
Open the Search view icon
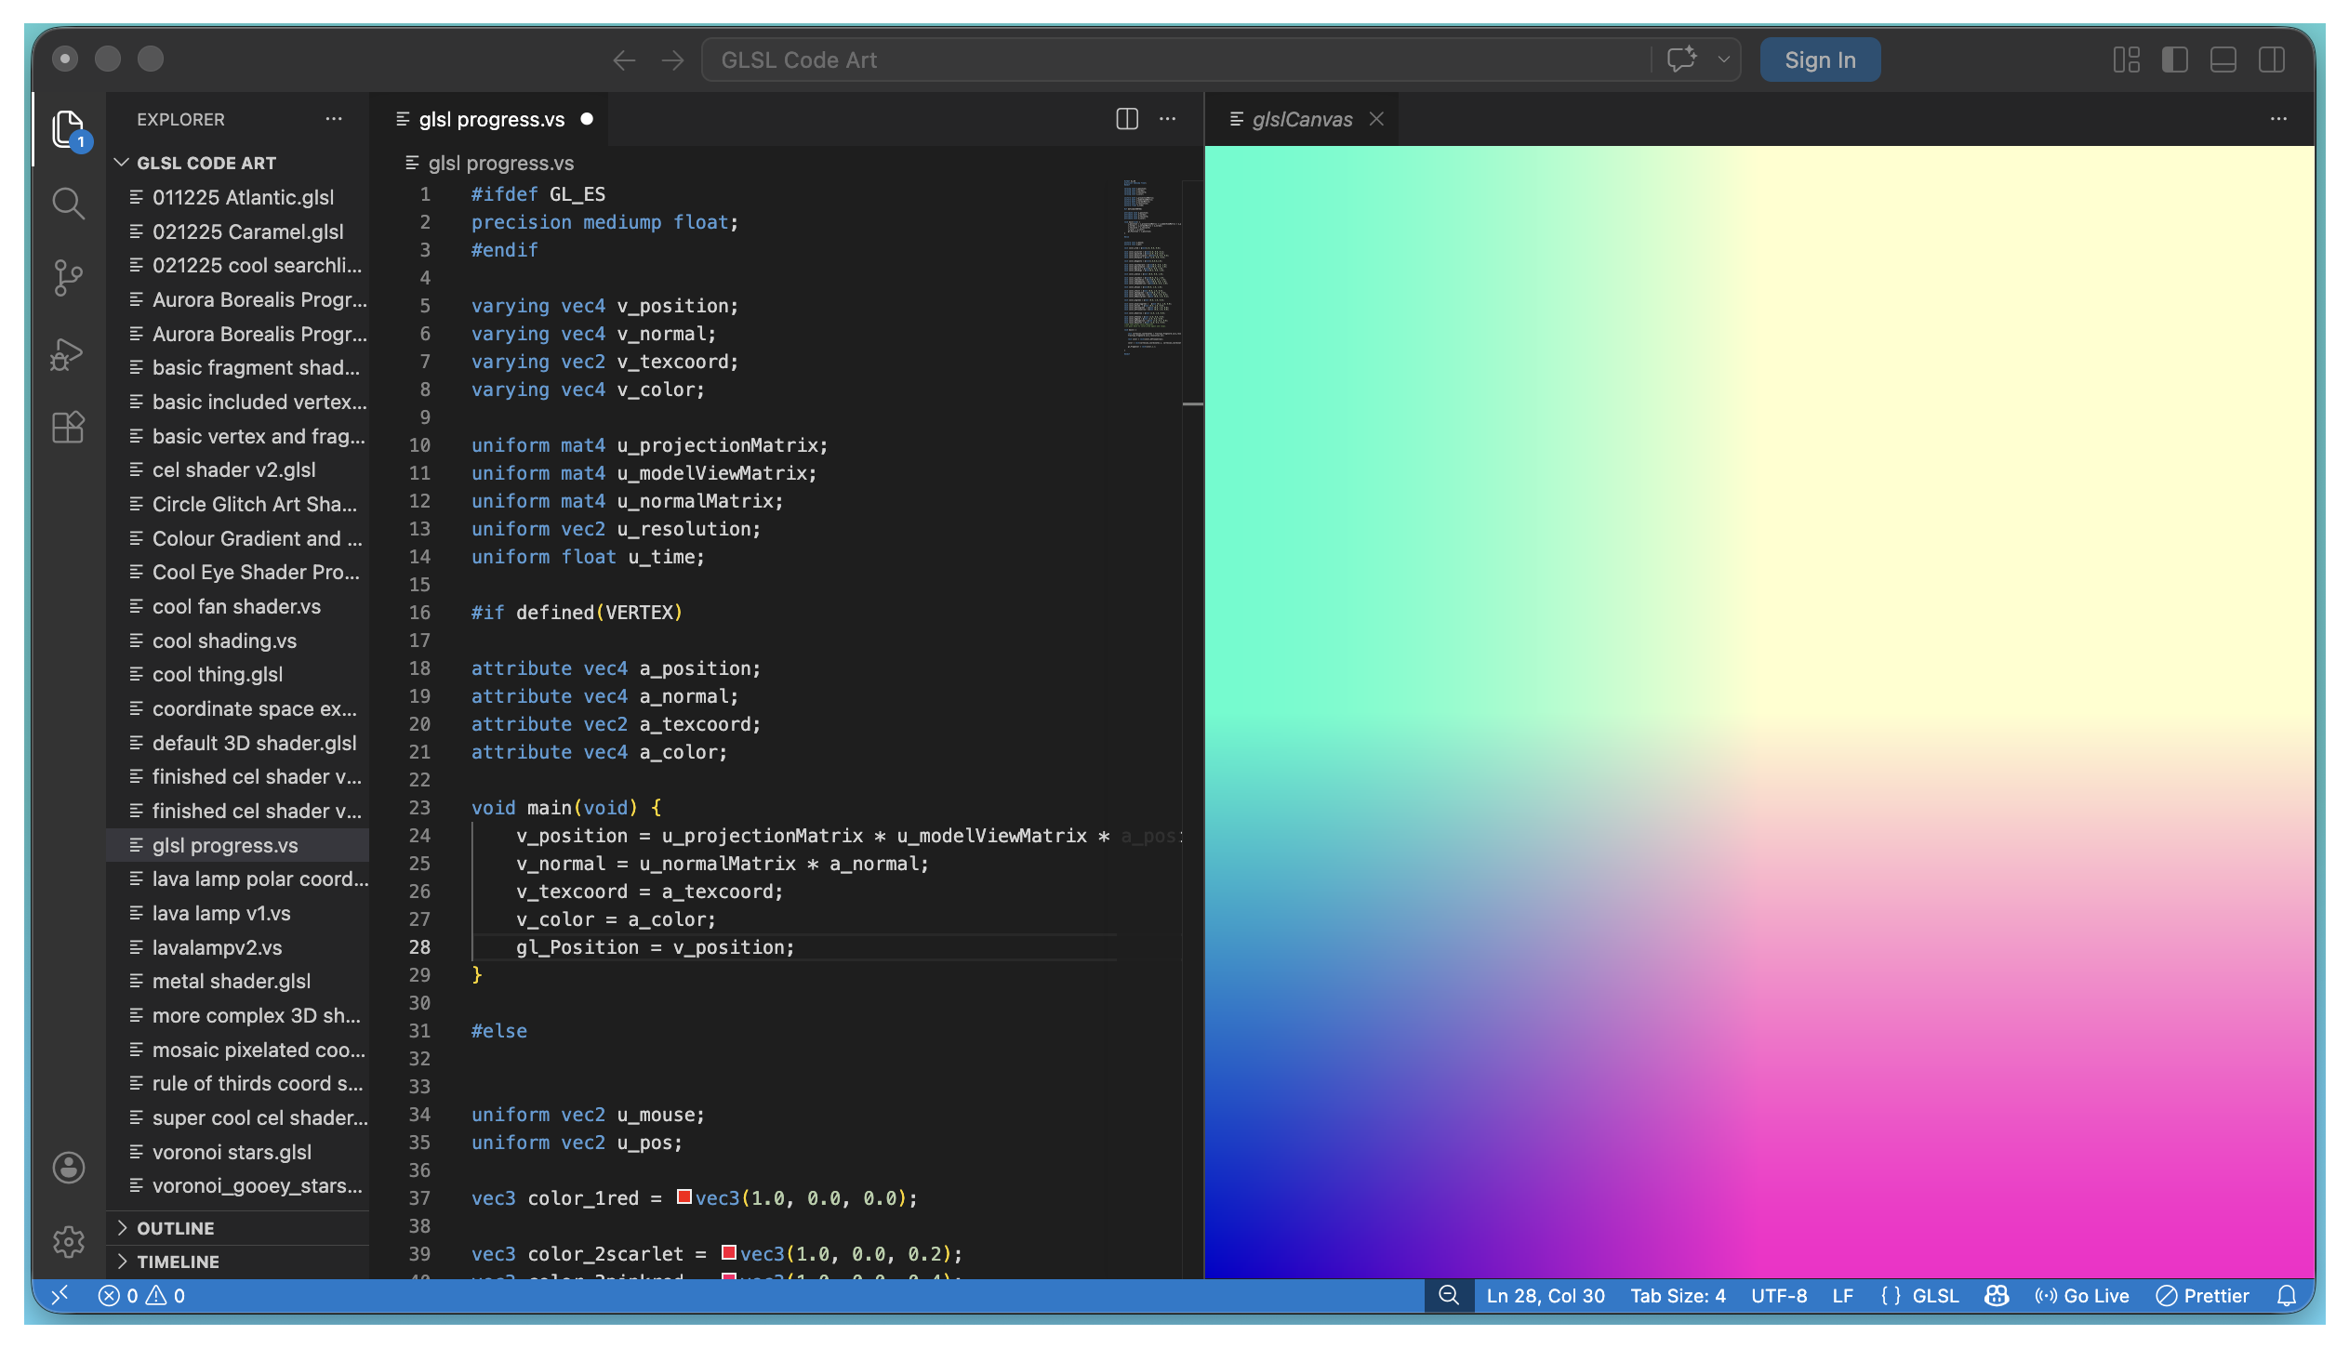(68, 203)
